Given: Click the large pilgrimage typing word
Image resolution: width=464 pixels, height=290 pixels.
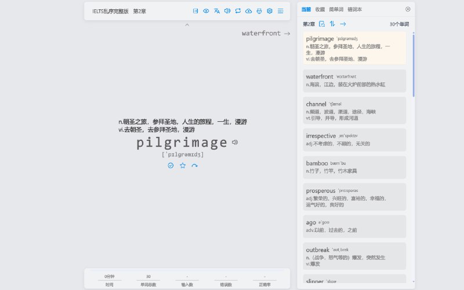Looking at the screenshot, I should 182,143.
